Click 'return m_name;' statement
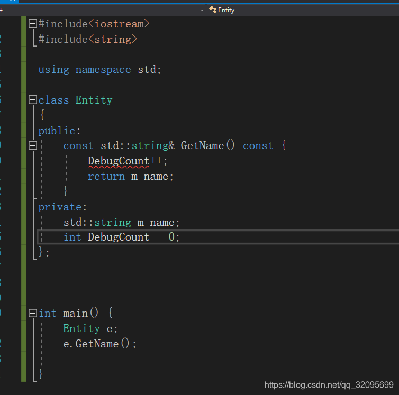The height and width of the screenshot is (395, 399). click(x=131, y=176)
